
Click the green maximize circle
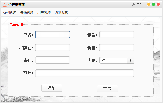pyautogui.click(x=153, y=4)
